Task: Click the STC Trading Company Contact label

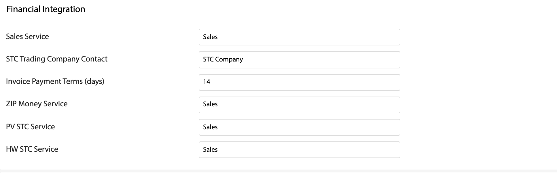Action: pos(57,59)
